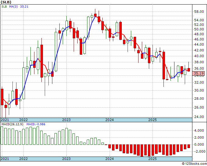This screenshot has width=207, height=166.
Task: Click the 44.00 price axis label
Action: 199,45
